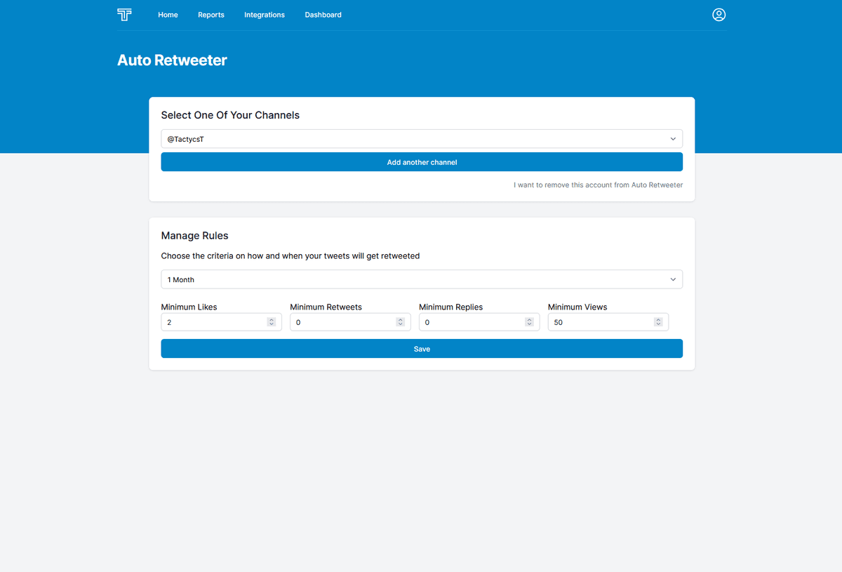
Task: Navigate to Integrations in the navbar
Action: pyautogui.click(x=265, y=15)
